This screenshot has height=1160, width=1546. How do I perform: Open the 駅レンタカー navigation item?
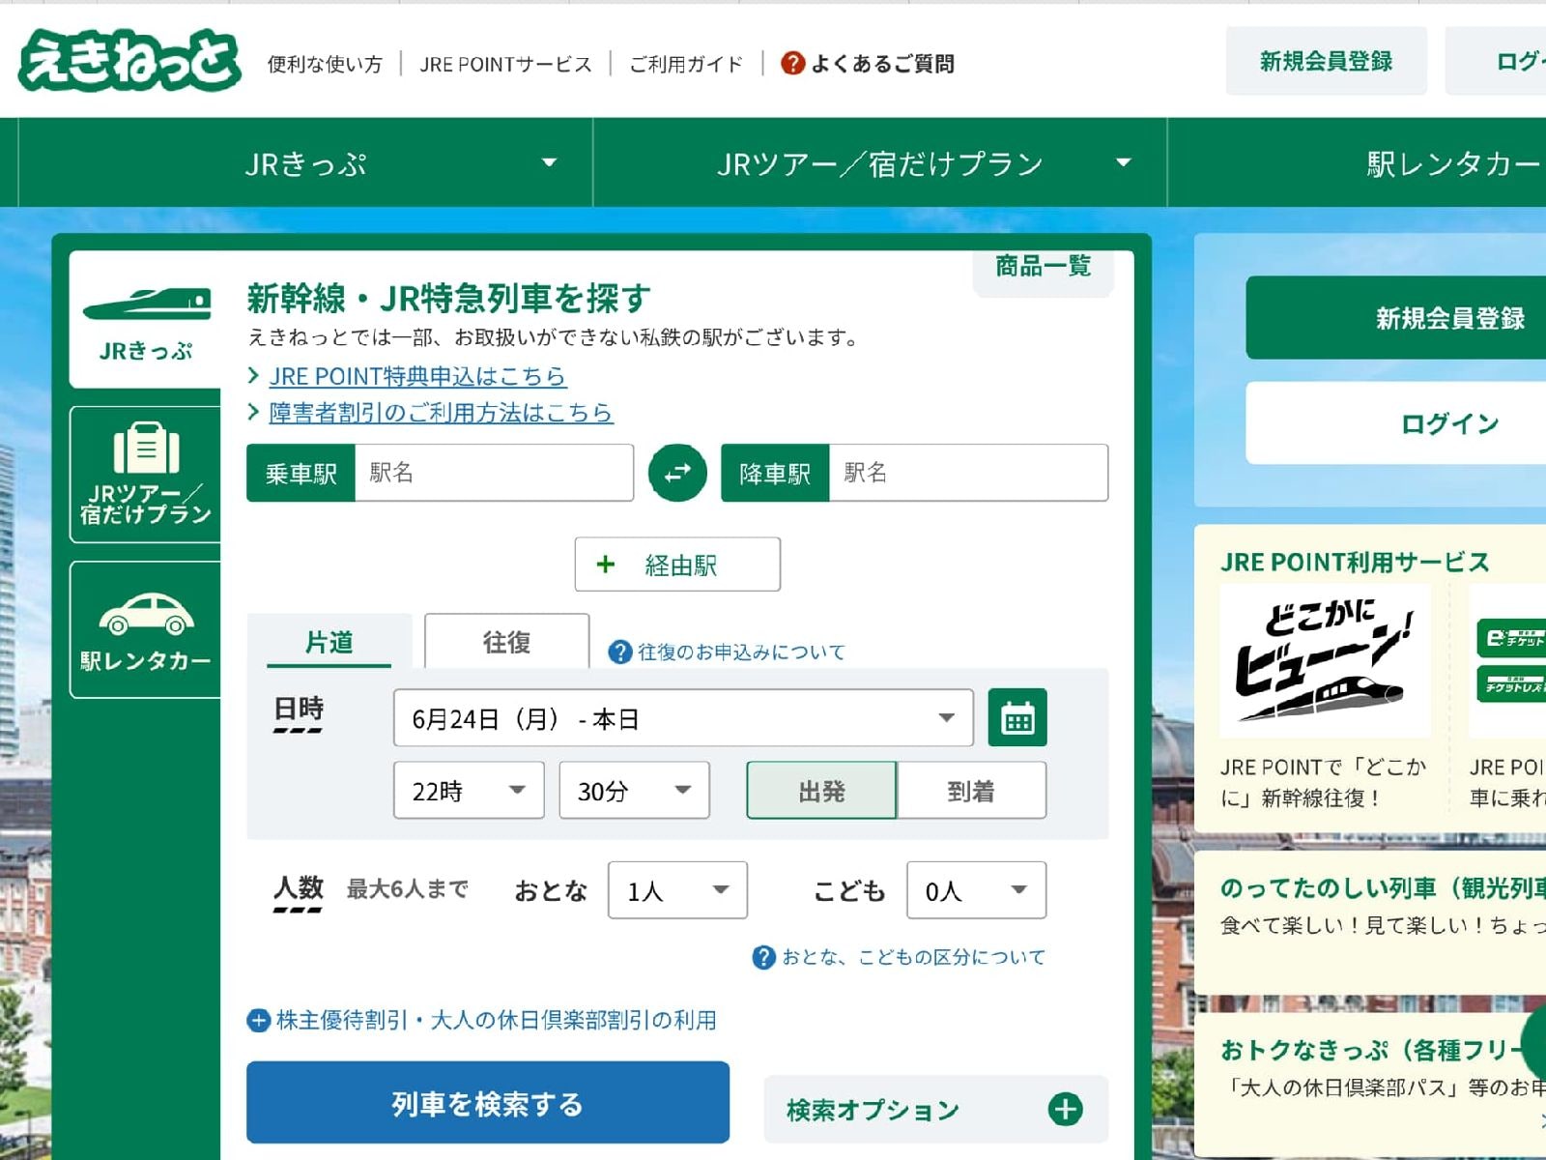point(1358,162)
